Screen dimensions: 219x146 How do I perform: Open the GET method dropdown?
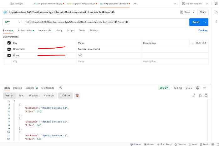[13, 22]
